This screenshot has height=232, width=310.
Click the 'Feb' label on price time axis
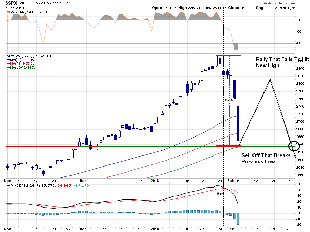[231, 181]
